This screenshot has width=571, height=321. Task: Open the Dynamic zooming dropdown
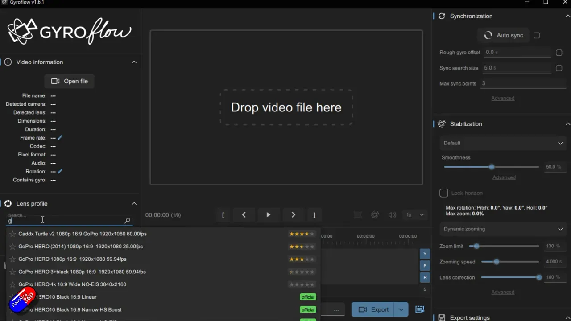point(503,229)
